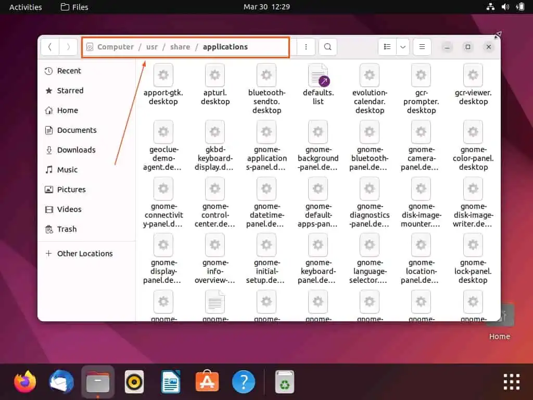Launch LibreOffice Writer from the dock

click(x=171, y=382)
